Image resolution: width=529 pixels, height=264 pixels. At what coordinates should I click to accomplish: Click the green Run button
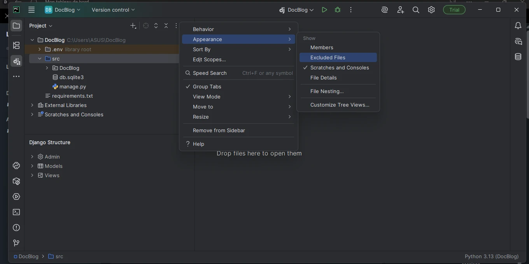pyautogui.click(x=324, y=10)
